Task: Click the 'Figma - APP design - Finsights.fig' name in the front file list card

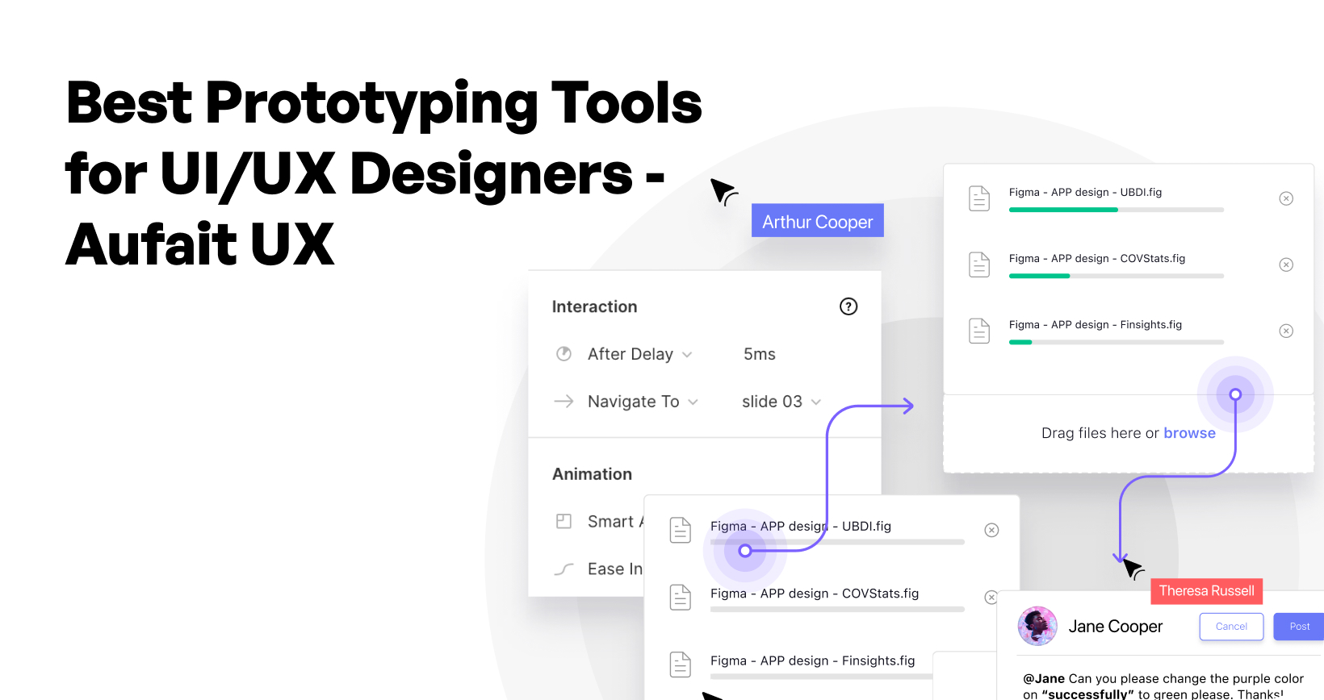Action: [813, 660]
